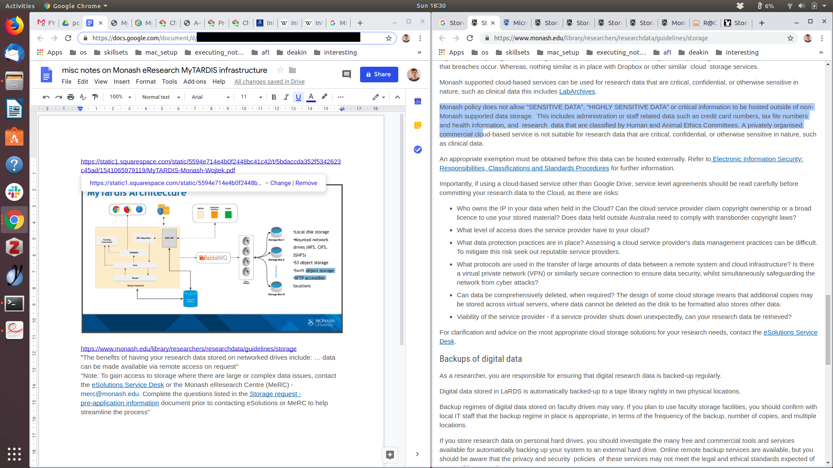Run spelling and grammar check icon

coord(83,97)
